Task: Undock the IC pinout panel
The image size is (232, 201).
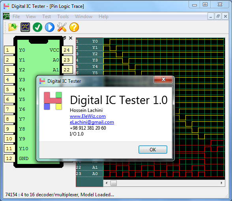Action: 65,38
